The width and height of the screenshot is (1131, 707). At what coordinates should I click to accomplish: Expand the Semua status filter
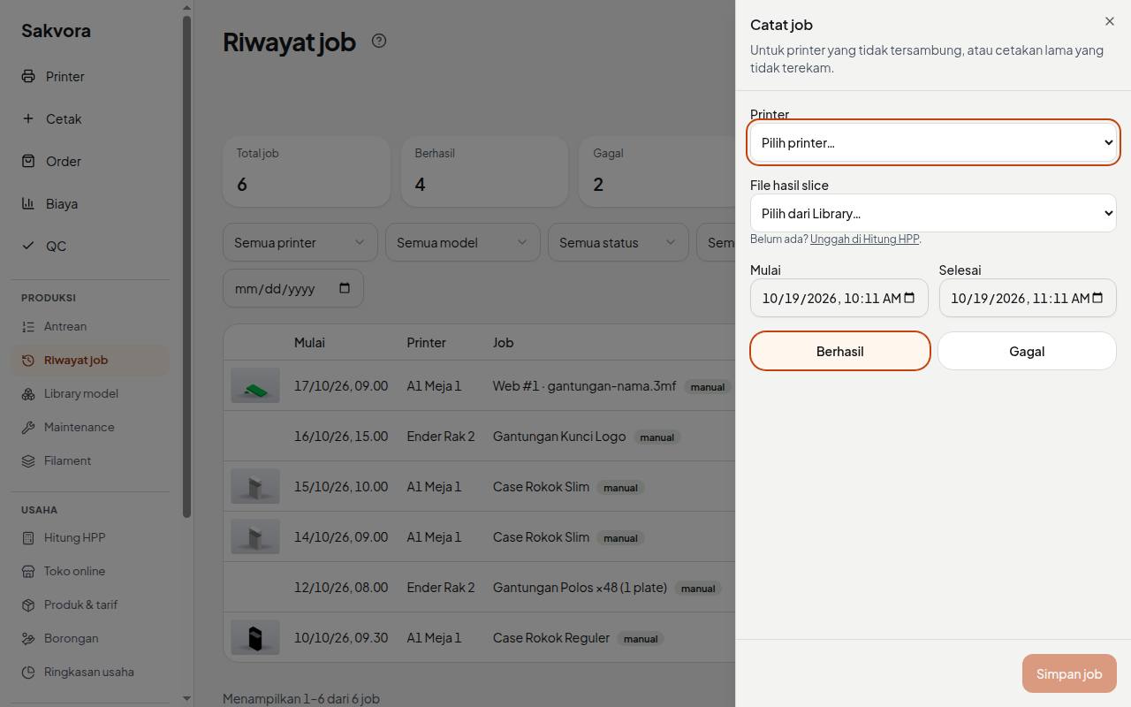[619, 242]
